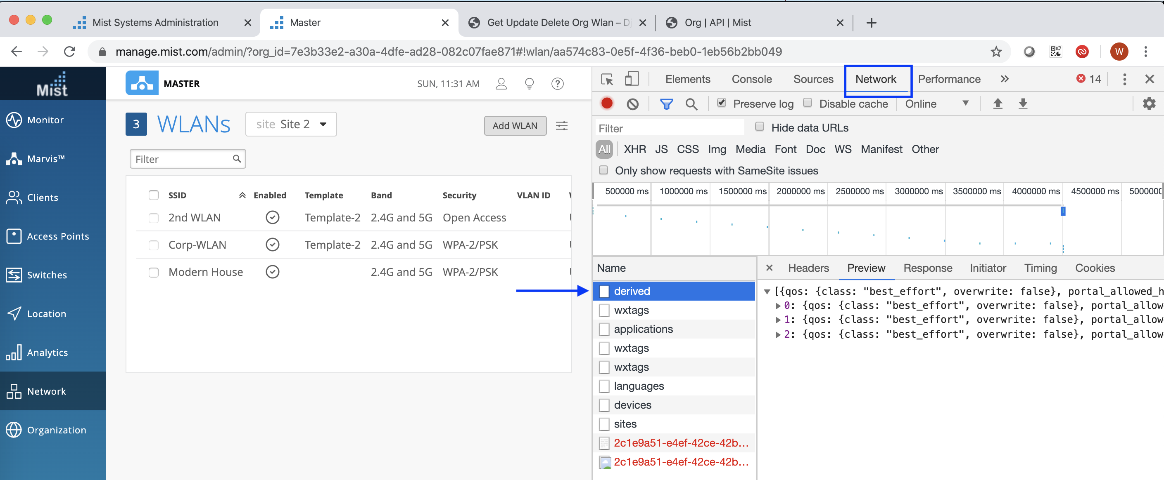Clear the network log with the clear icon
1164x480 pixels.
point(633,104)
